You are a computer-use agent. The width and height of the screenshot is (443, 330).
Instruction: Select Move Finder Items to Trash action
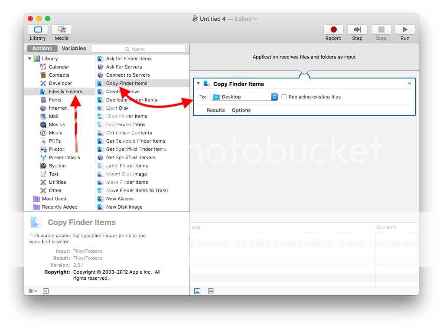point(142,190)
